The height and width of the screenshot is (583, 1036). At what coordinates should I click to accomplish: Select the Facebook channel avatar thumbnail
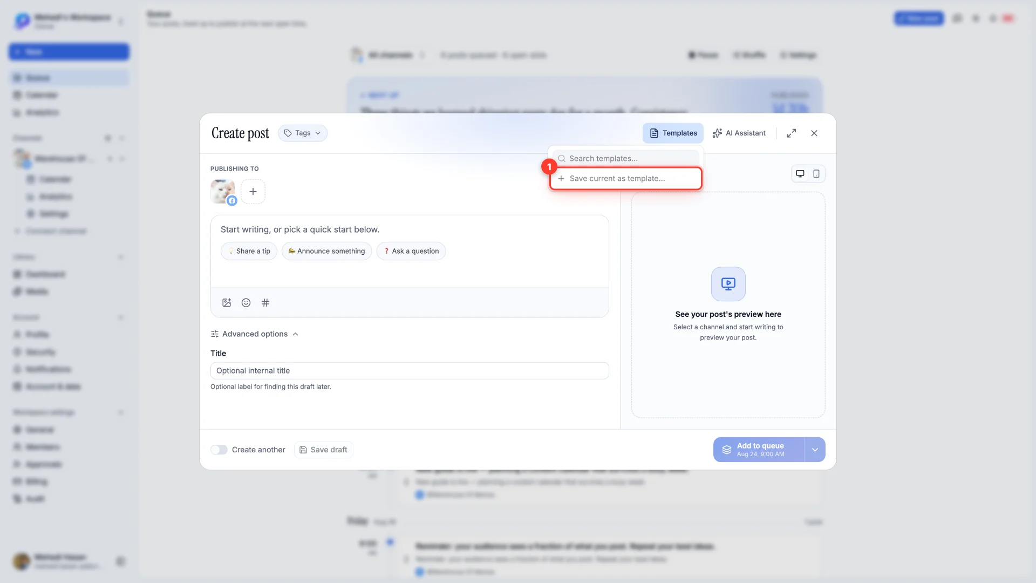223,192
